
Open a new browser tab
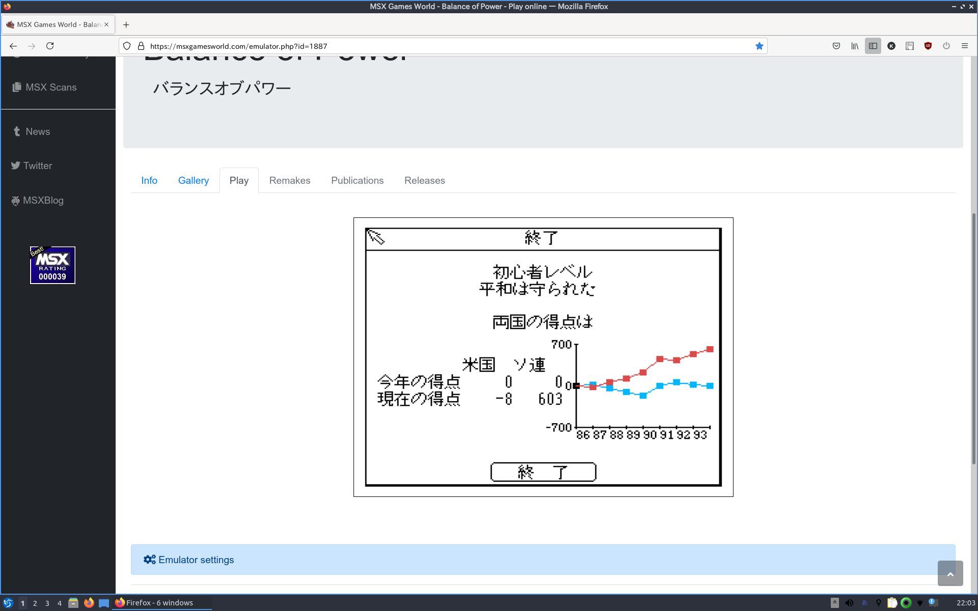click(x=126, y=24)
